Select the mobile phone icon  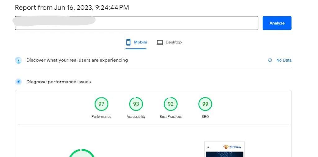[x=128, y=42]
